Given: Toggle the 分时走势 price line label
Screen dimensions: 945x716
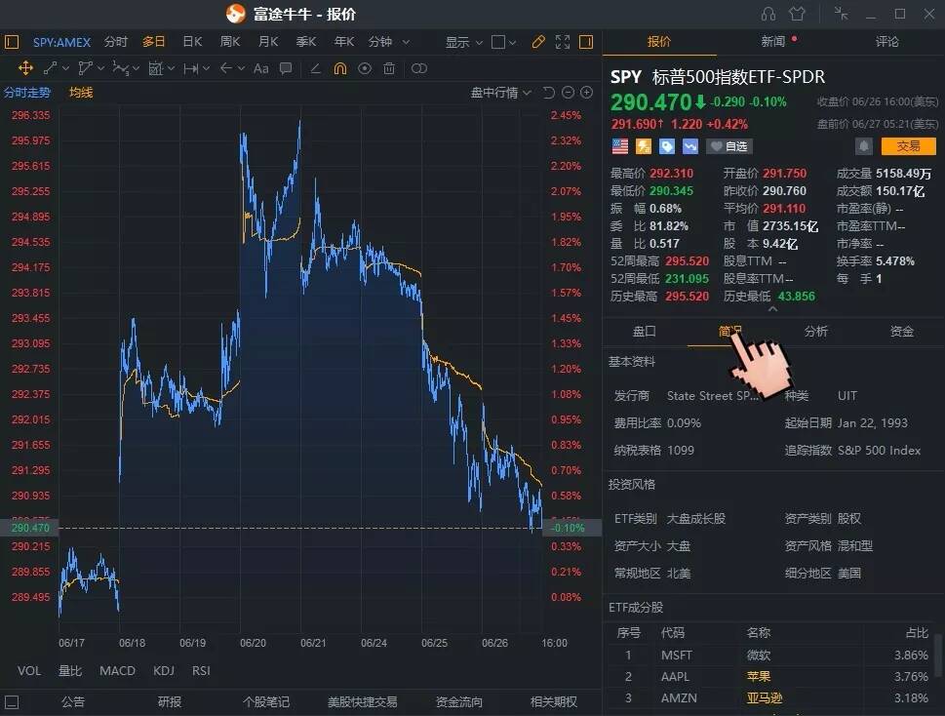Looking at the screenshot, I should pyautogui.click(x=27, y=93).
